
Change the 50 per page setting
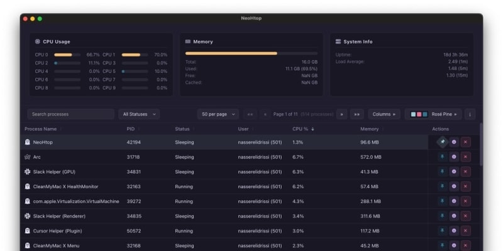click(x=218, y=114)
